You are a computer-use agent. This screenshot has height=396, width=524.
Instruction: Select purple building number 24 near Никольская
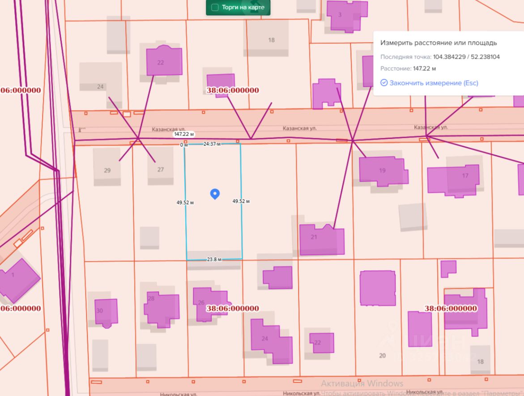(x=271, y=341)
